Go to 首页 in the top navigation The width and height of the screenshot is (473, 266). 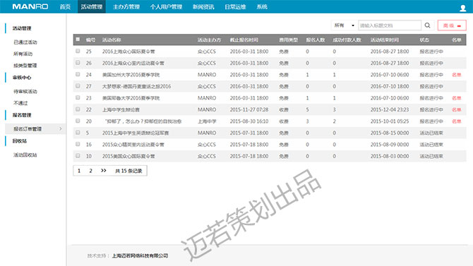click(65, 6)
